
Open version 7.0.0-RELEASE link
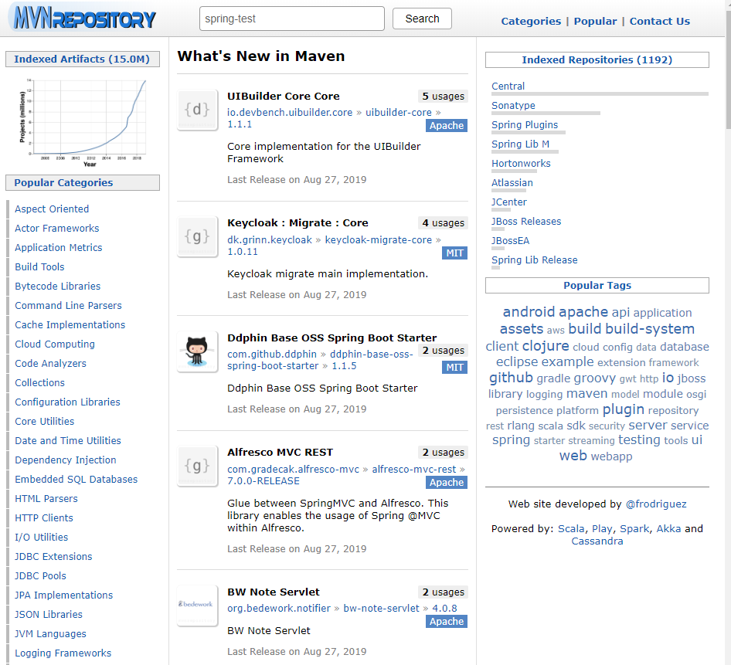pos(263,481)
